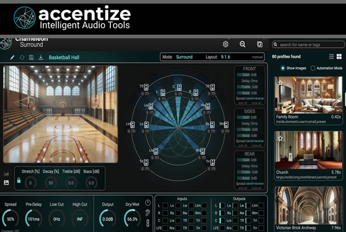
Task: Click the manual label in mode bar
Action: (x=257, y=57)
